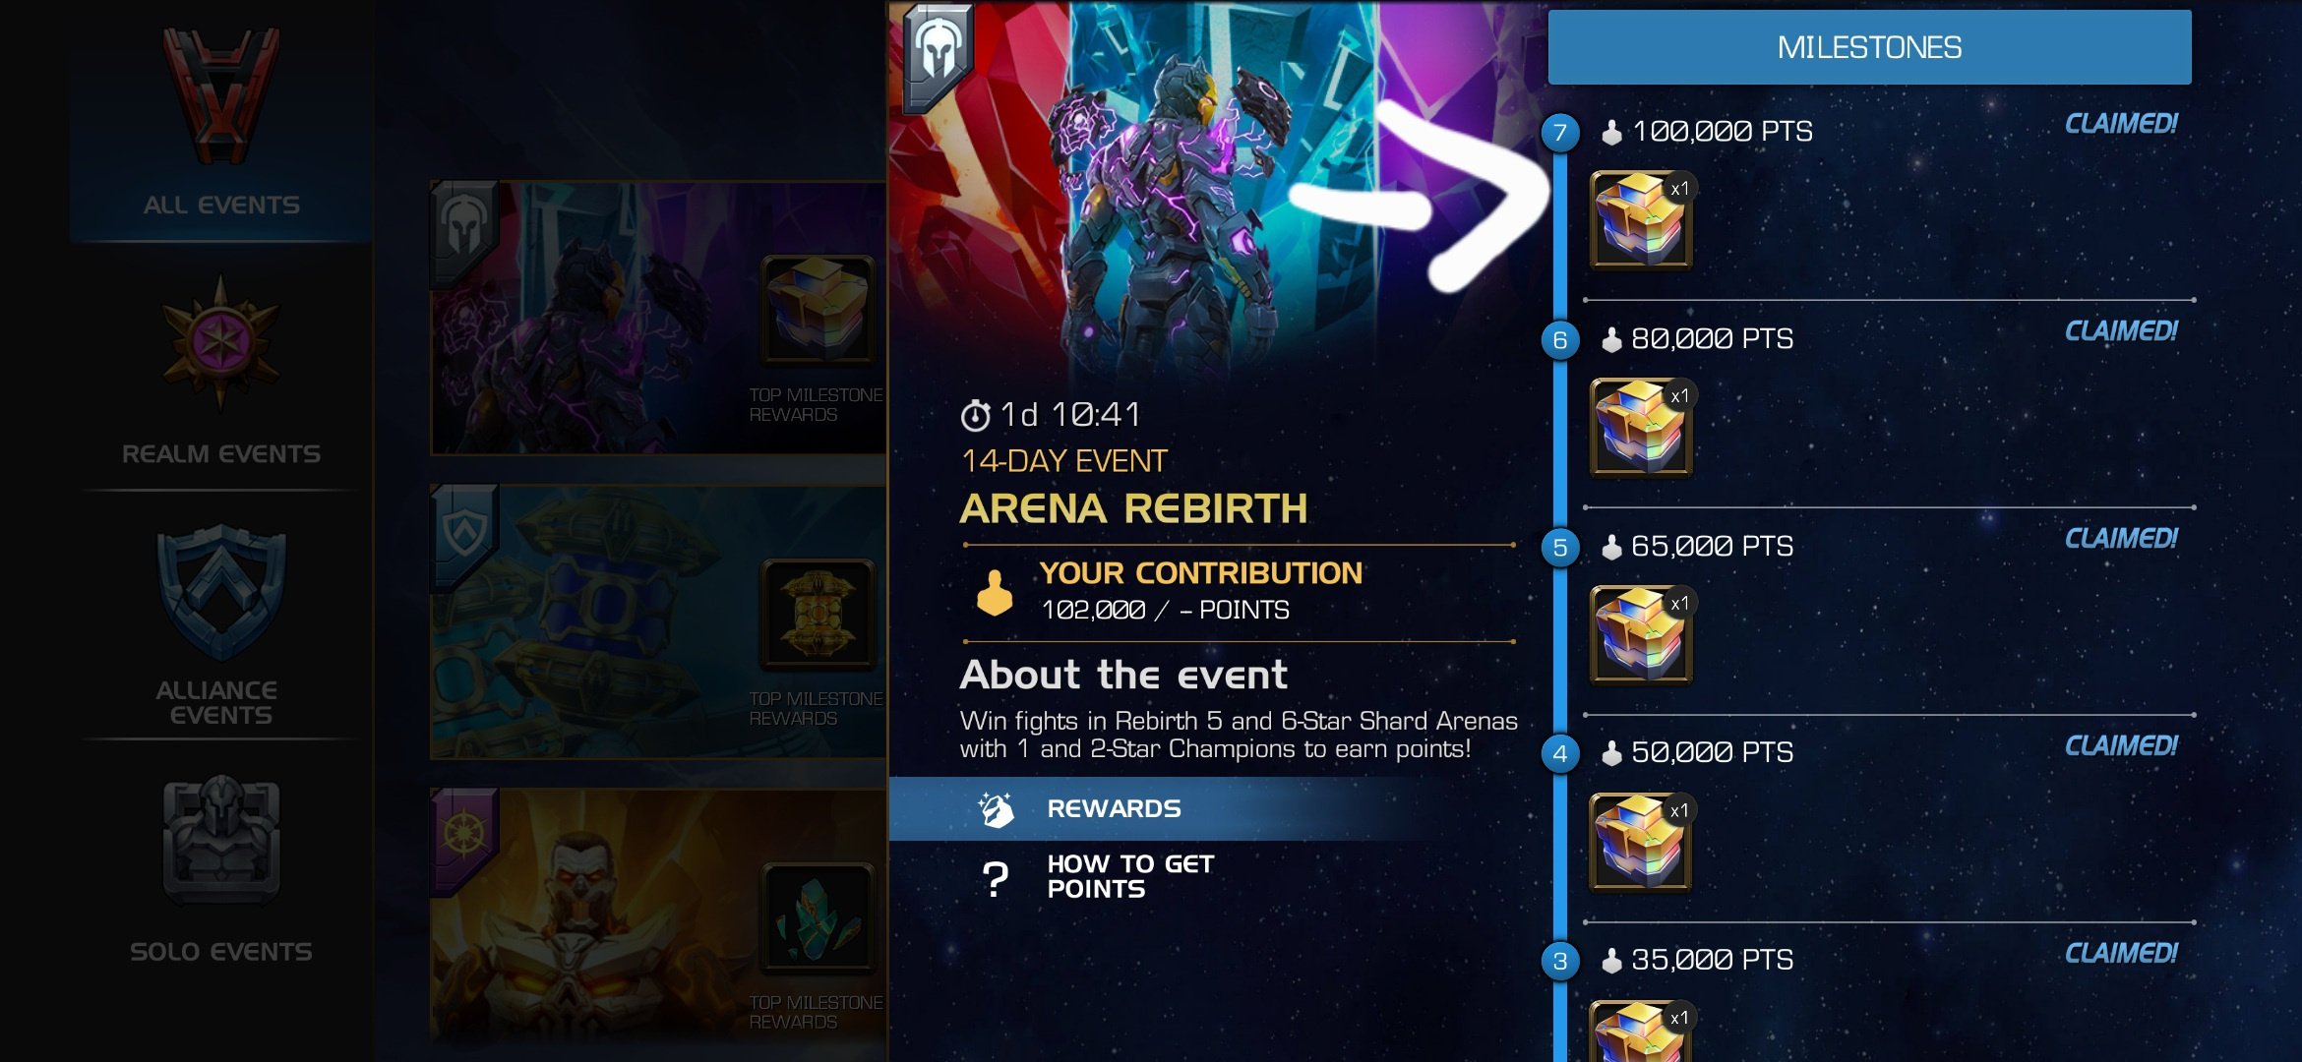Screen dimensions: 2302x1062
Task: Select the Arena Rebirth event card
Action: tap(658, 318)
